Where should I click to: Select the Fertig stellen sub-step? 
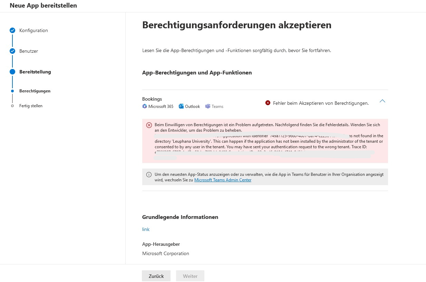[x=31, y=106]
